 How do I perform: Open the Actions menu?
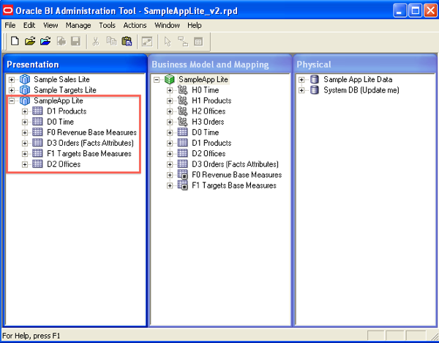point(135,25)
